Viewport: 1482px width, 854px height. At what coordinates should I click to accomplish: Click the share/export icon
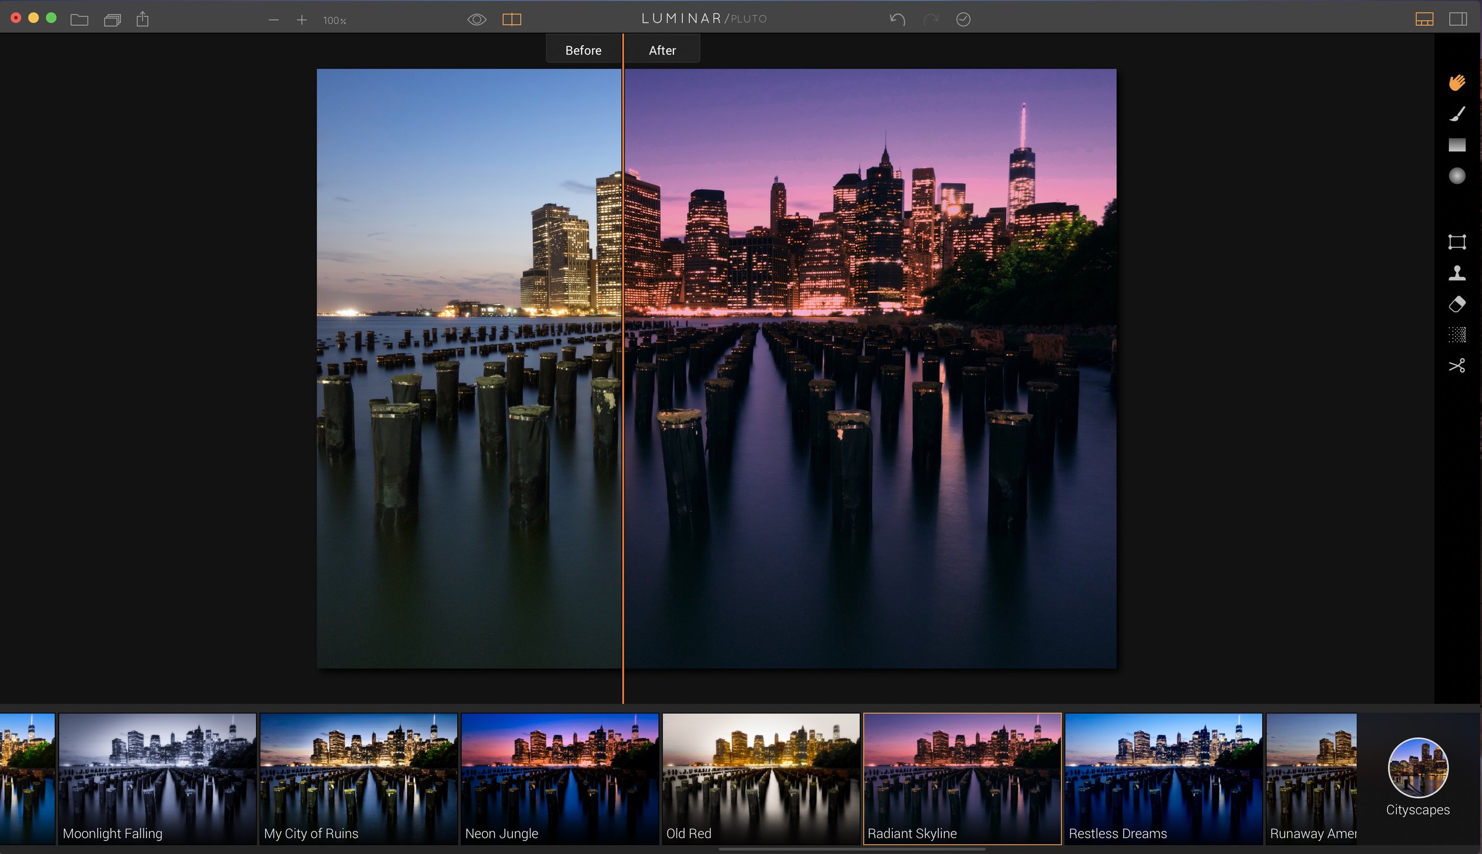click(x=143, y=20)
